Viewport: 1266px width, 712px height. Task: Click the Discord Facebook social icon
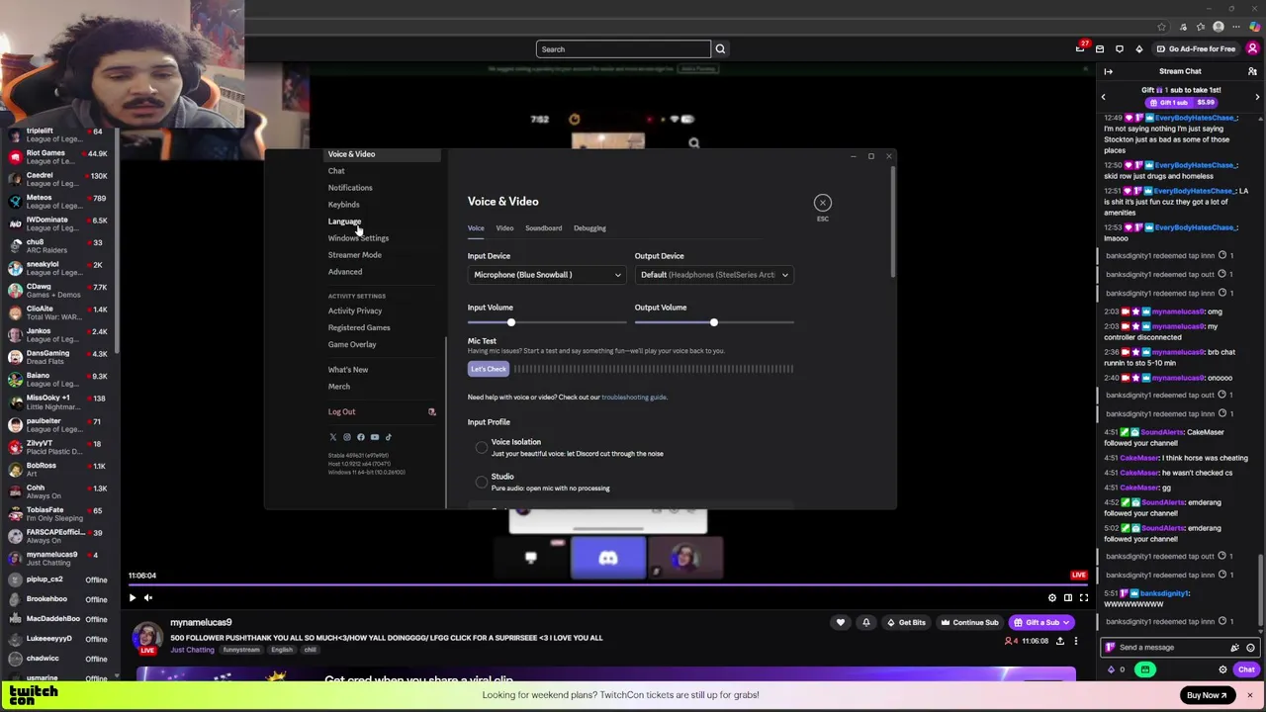(x=360, y=437)
